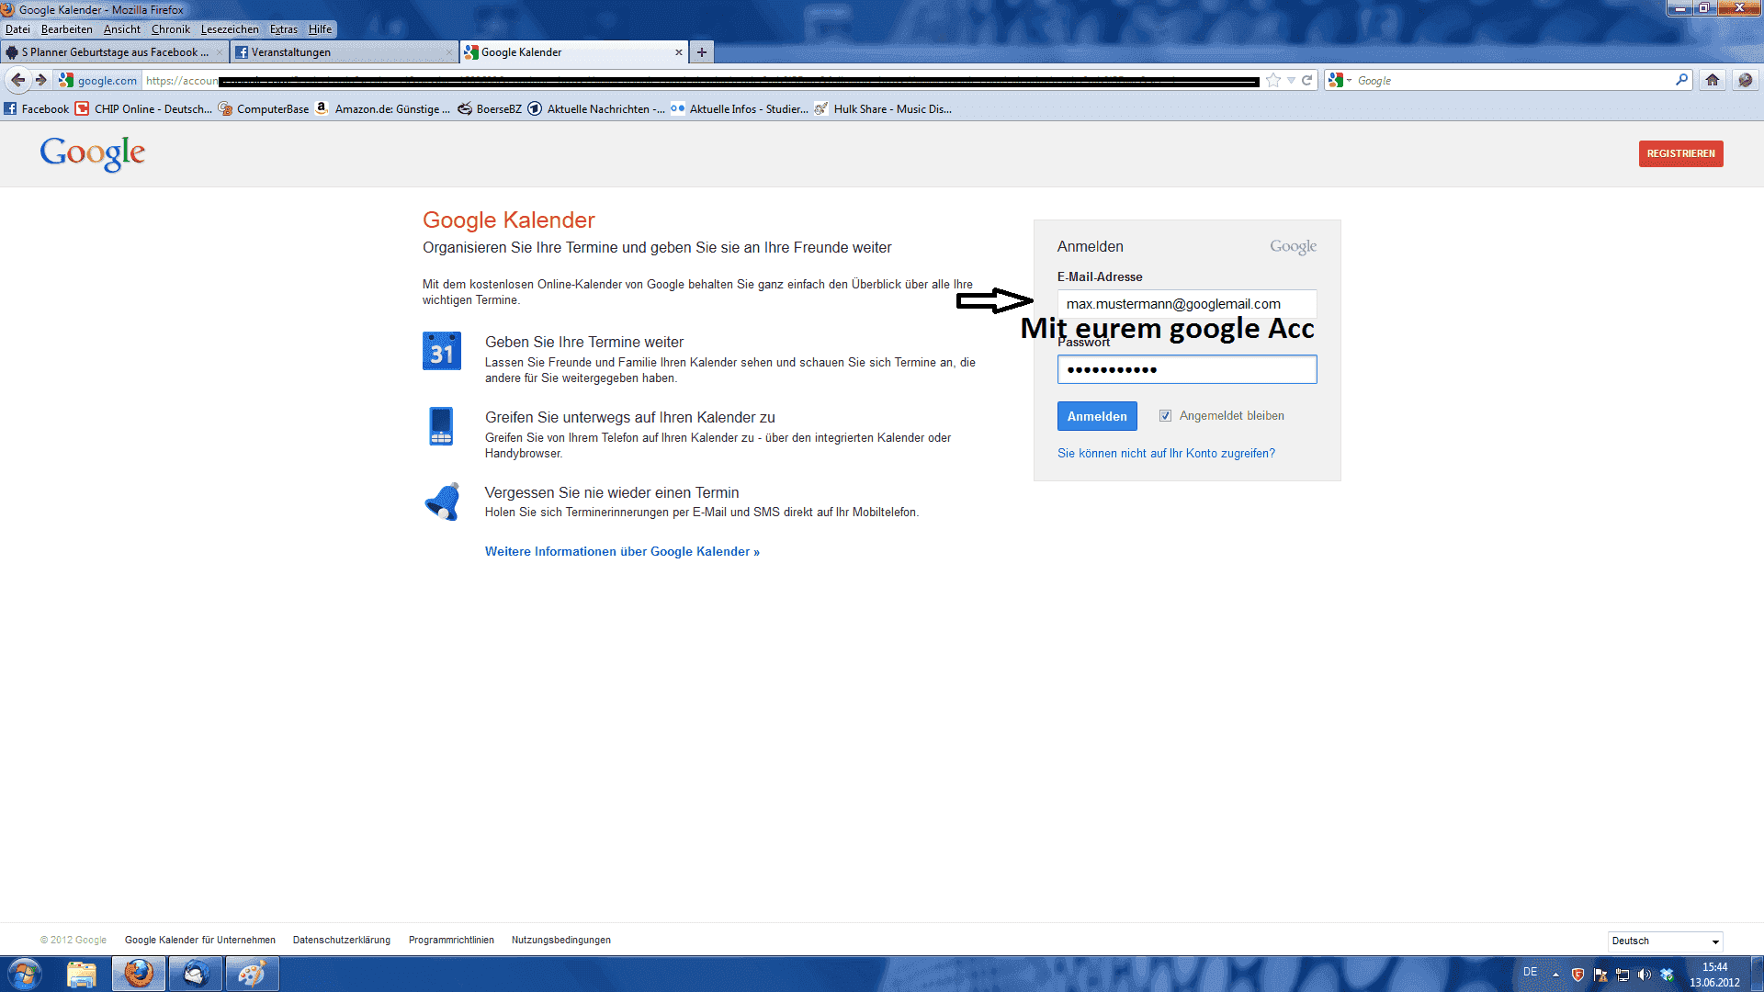Click the browser Back arrow button
Screen dimensions: 1764x992
click(x=17, y=80)
